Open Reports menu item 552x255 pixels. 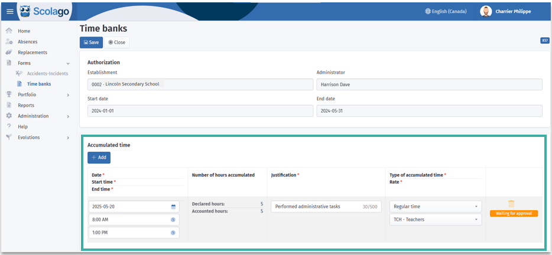[x=26, y=105]
